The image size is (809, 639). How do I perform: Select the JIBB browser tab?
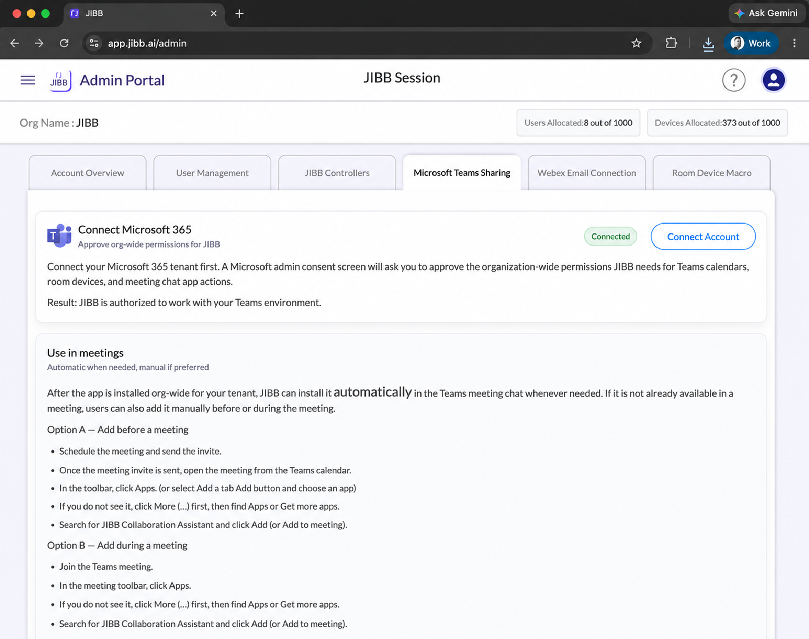(x=144, y=14)
